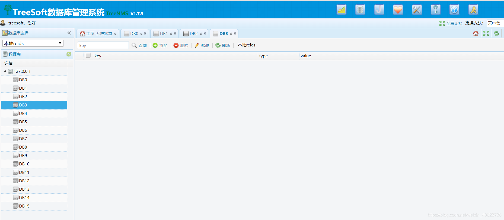
Task: Reload the DB0 tab via its refresh icon
Action: (141, 34)
